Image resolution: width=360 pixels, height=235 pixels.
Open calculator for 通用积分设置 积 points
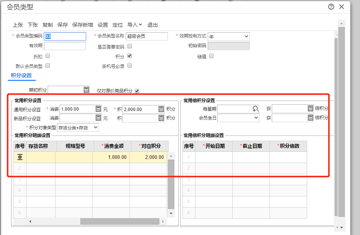pyautogui.click(x=161, y=109)
